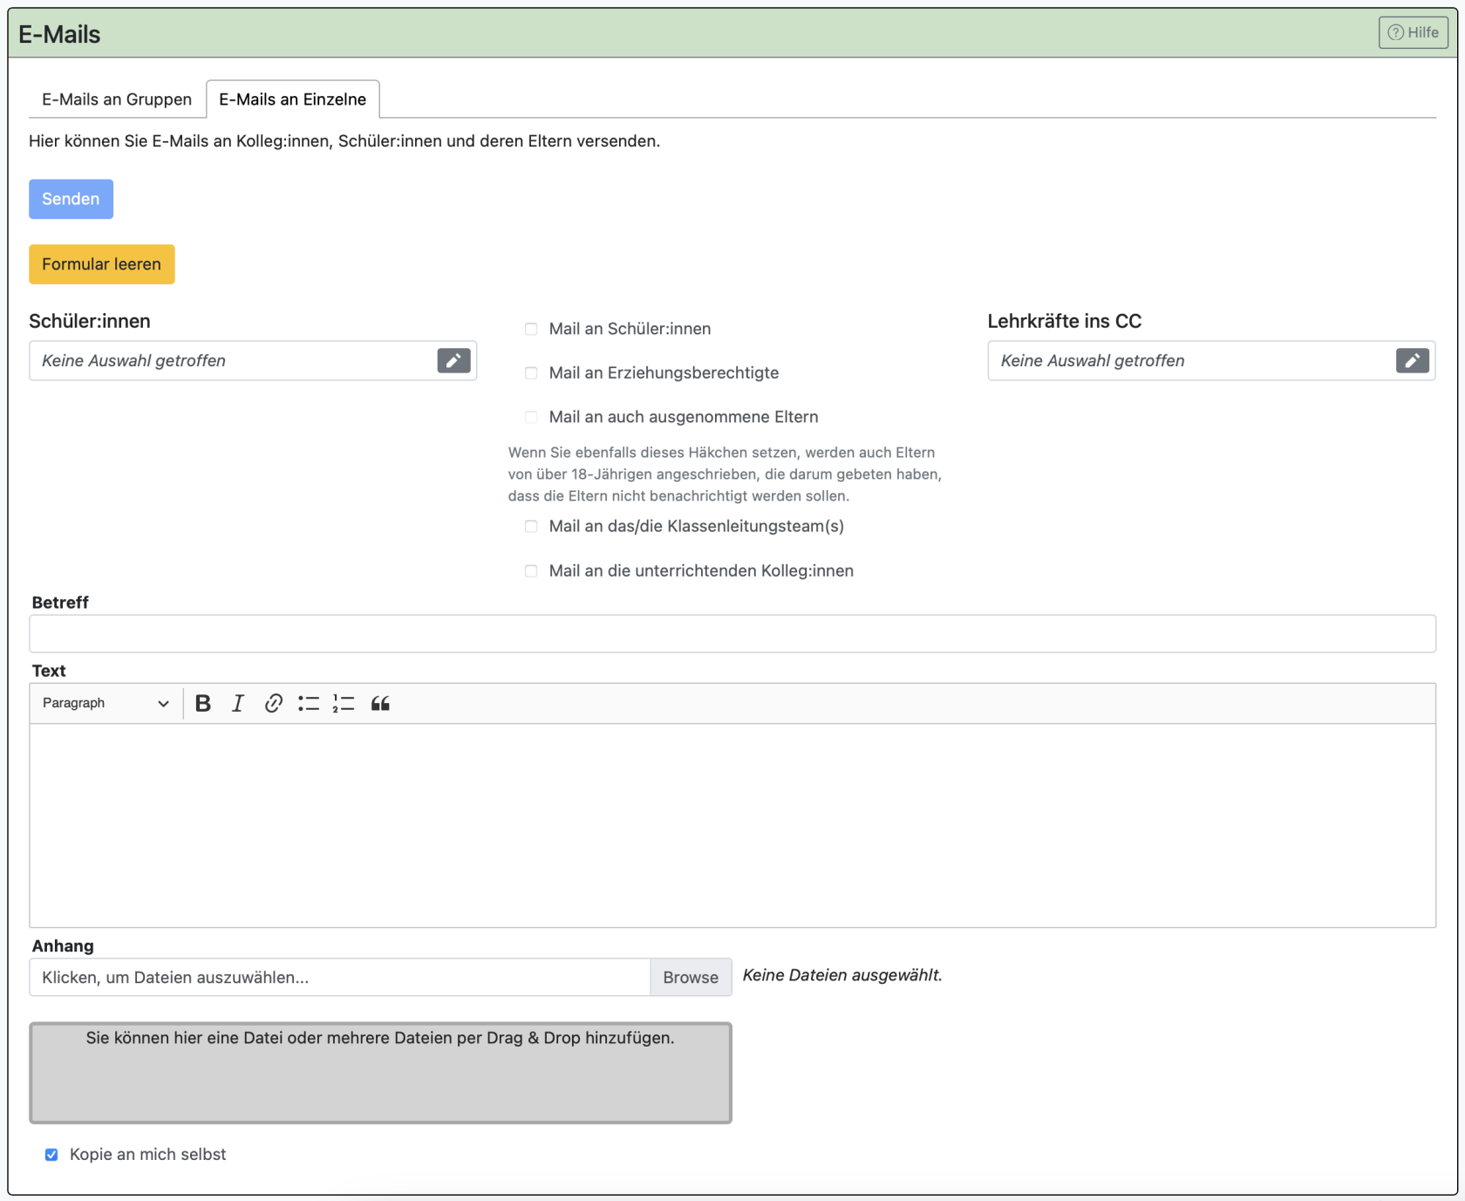
Task: Apply italic formatting in editor toolbar
Action: 237,703
